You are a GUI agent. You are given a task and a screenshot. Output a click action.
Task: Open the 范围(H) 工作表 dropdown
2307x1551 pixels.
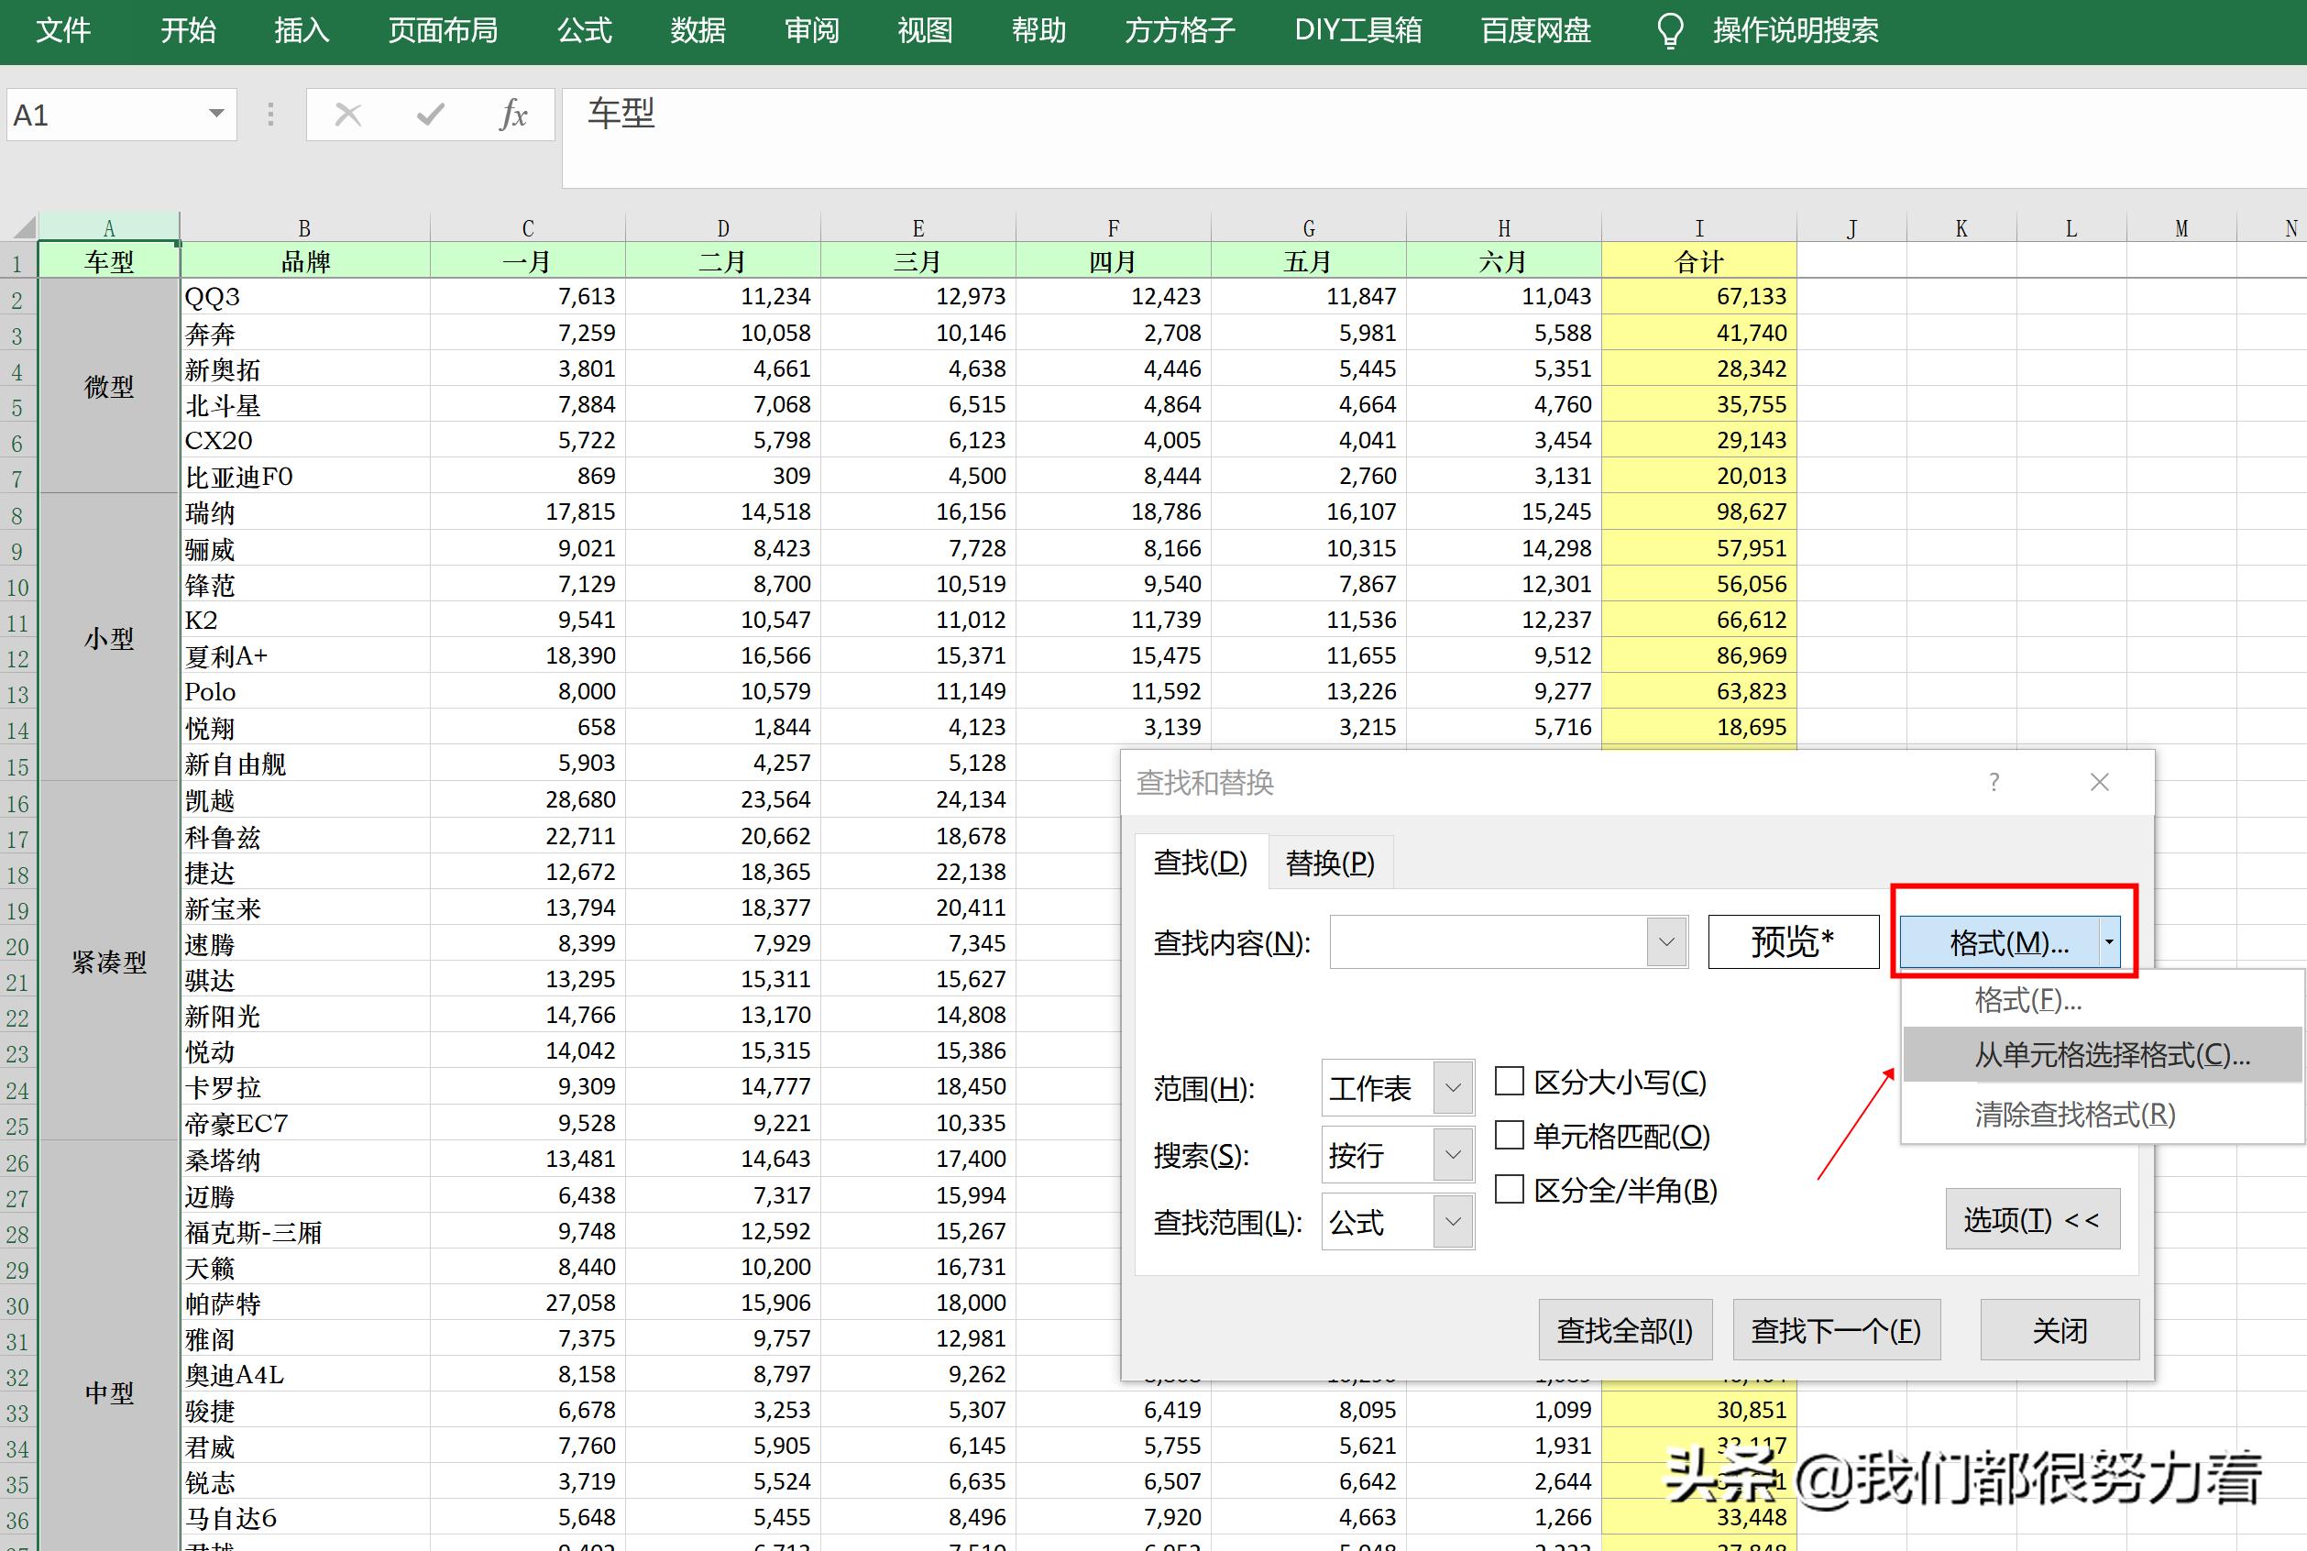[1452, 1087]
